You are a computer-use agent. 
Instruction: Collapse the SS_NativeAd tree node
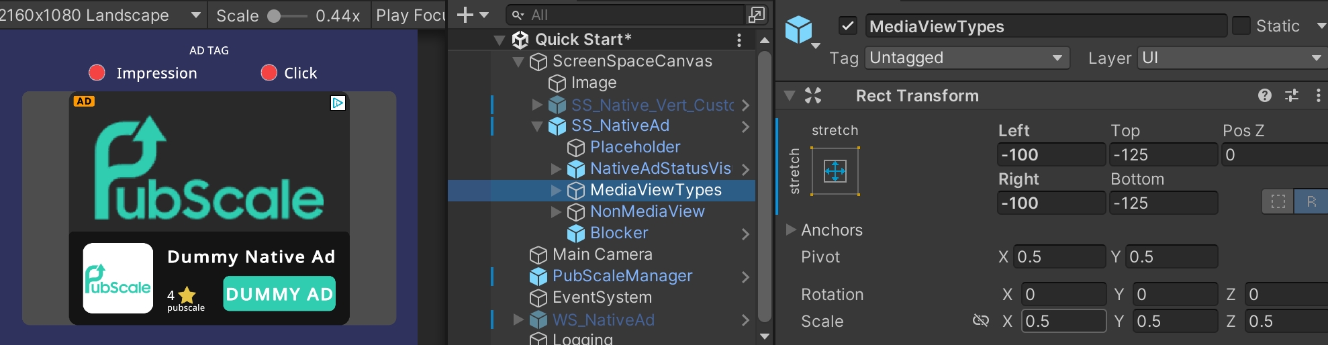pos(537,126)
